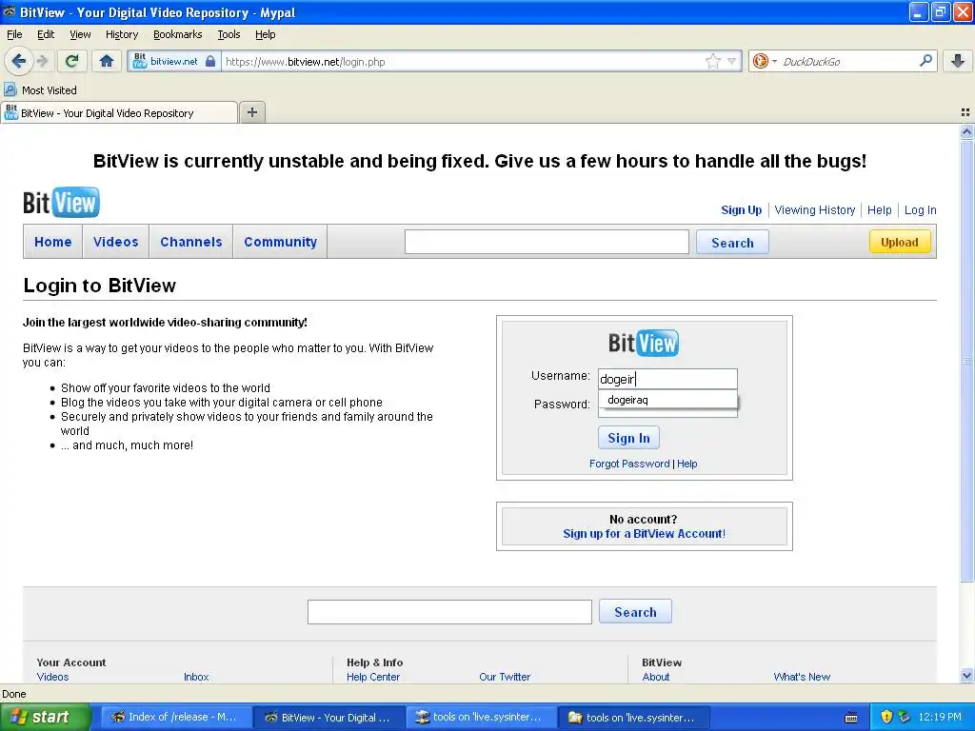
Task: Select the dogeiraq autocomplete suggestion
Action: 667,400
